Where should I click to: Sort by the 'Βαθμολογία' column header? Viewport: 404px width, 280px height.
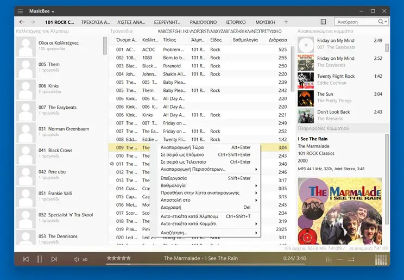point(245,40)
